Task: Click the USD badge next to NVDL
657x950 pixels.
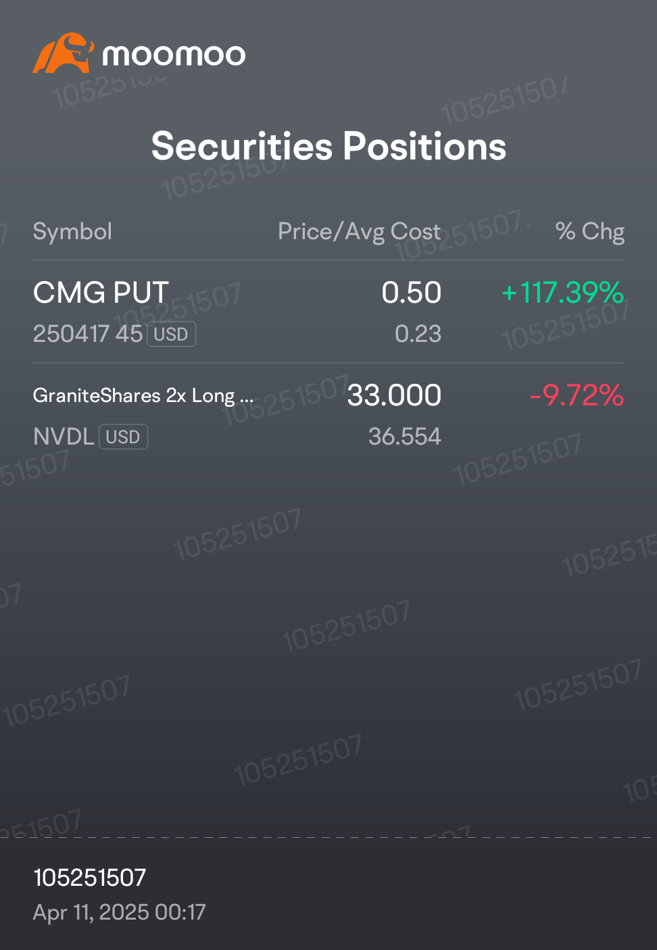Action: 123,437
